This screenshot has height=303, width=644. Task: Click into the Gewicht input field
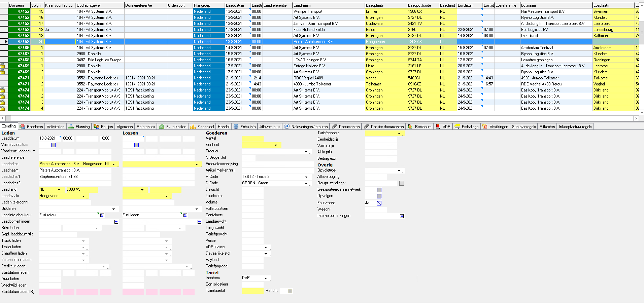click(252, 190)
